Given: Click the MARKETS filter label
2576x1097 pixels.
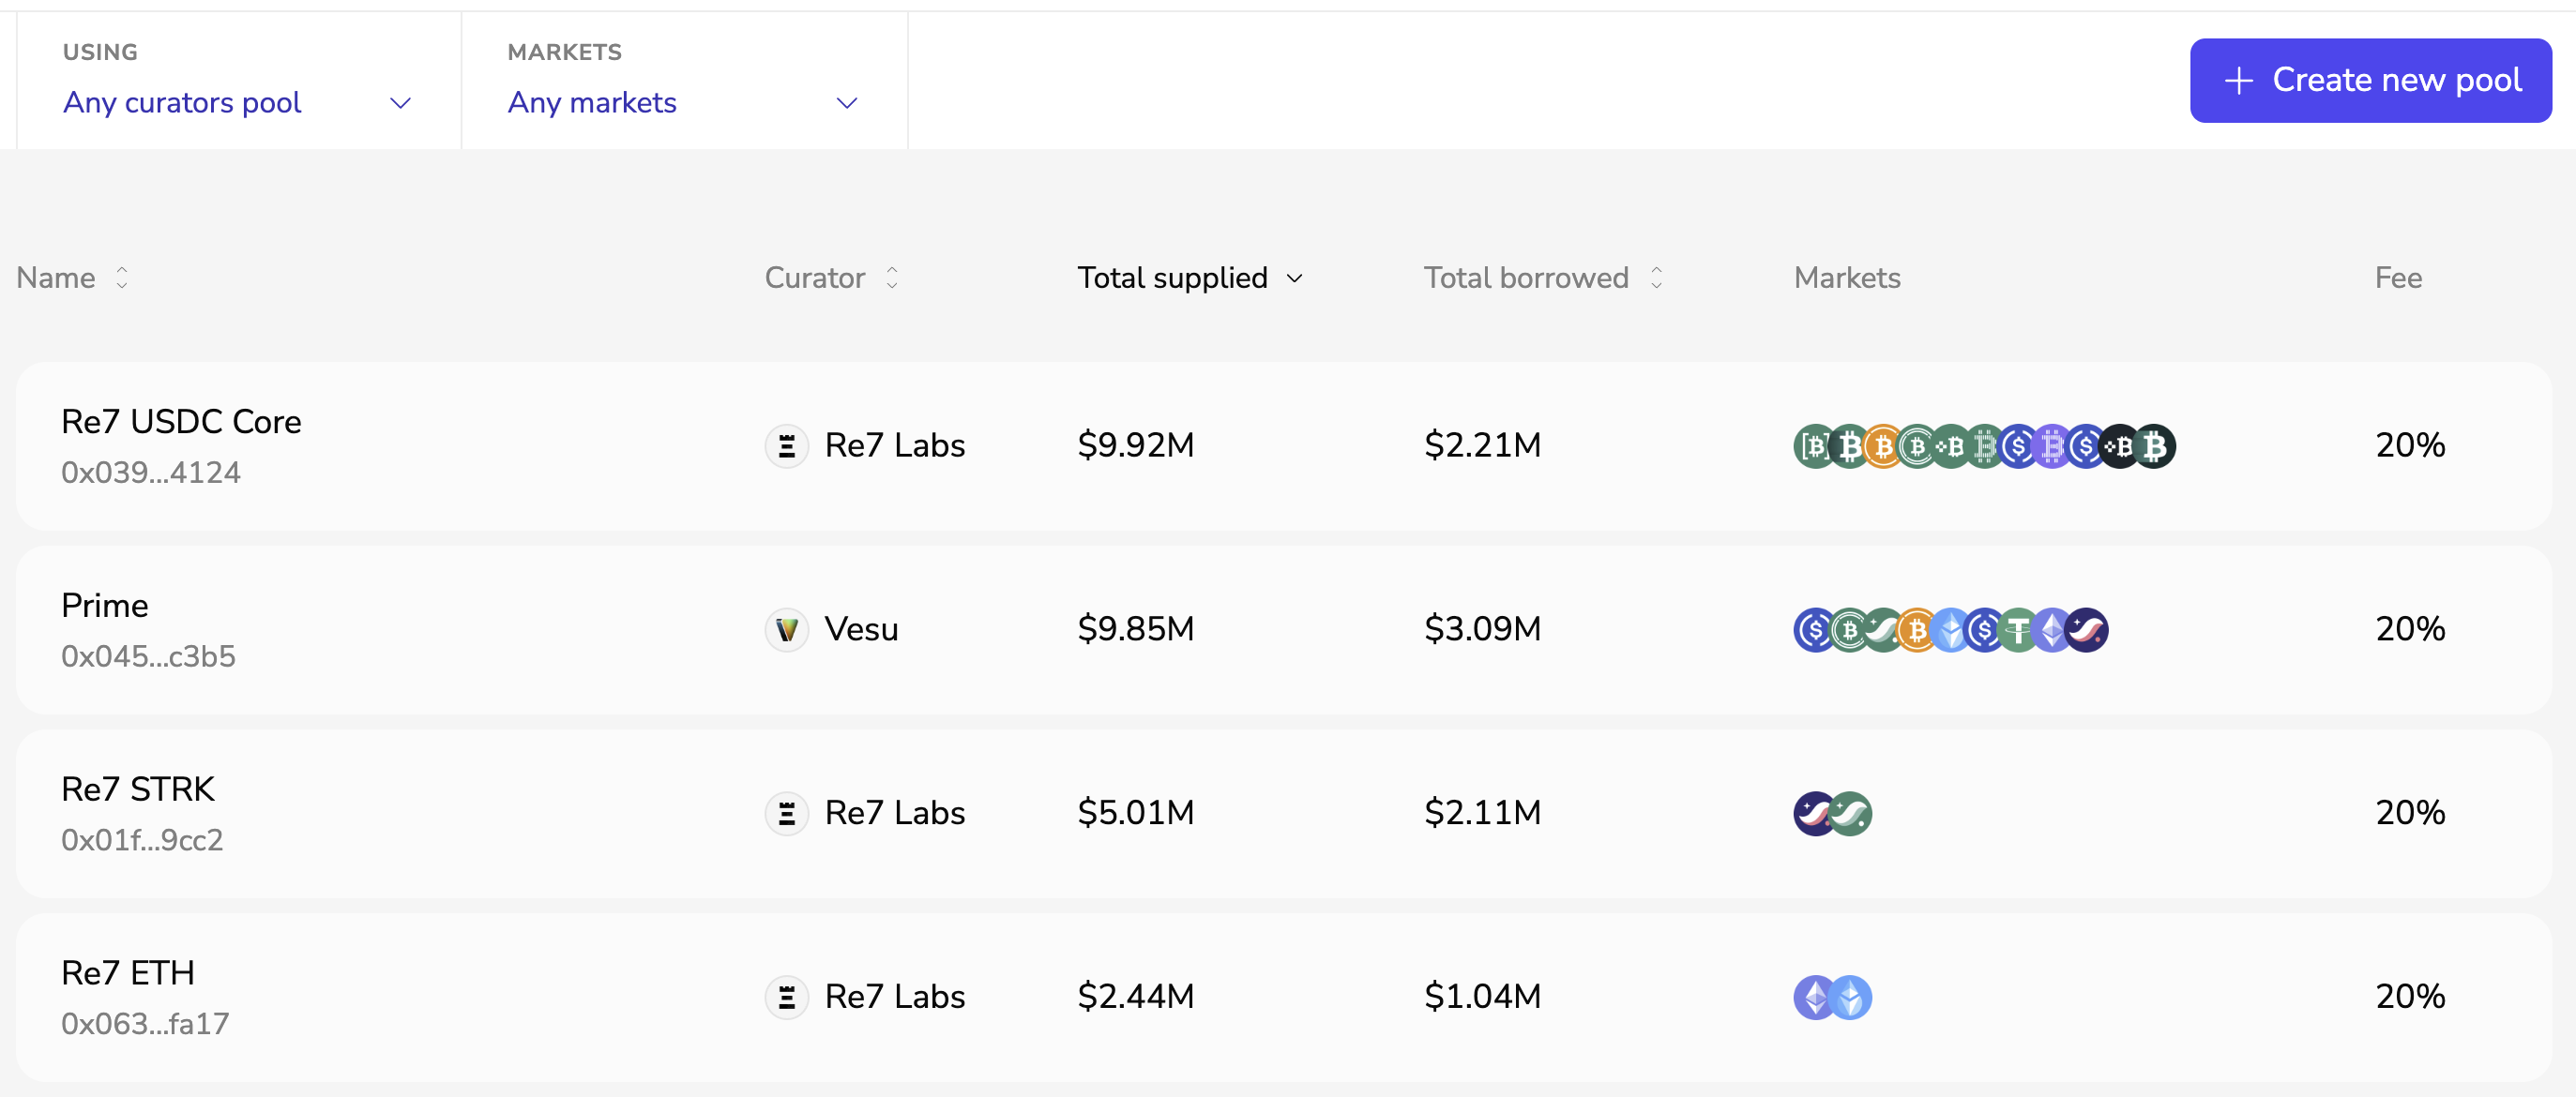Looking at the screenshot, I should [x=564, y=52].
